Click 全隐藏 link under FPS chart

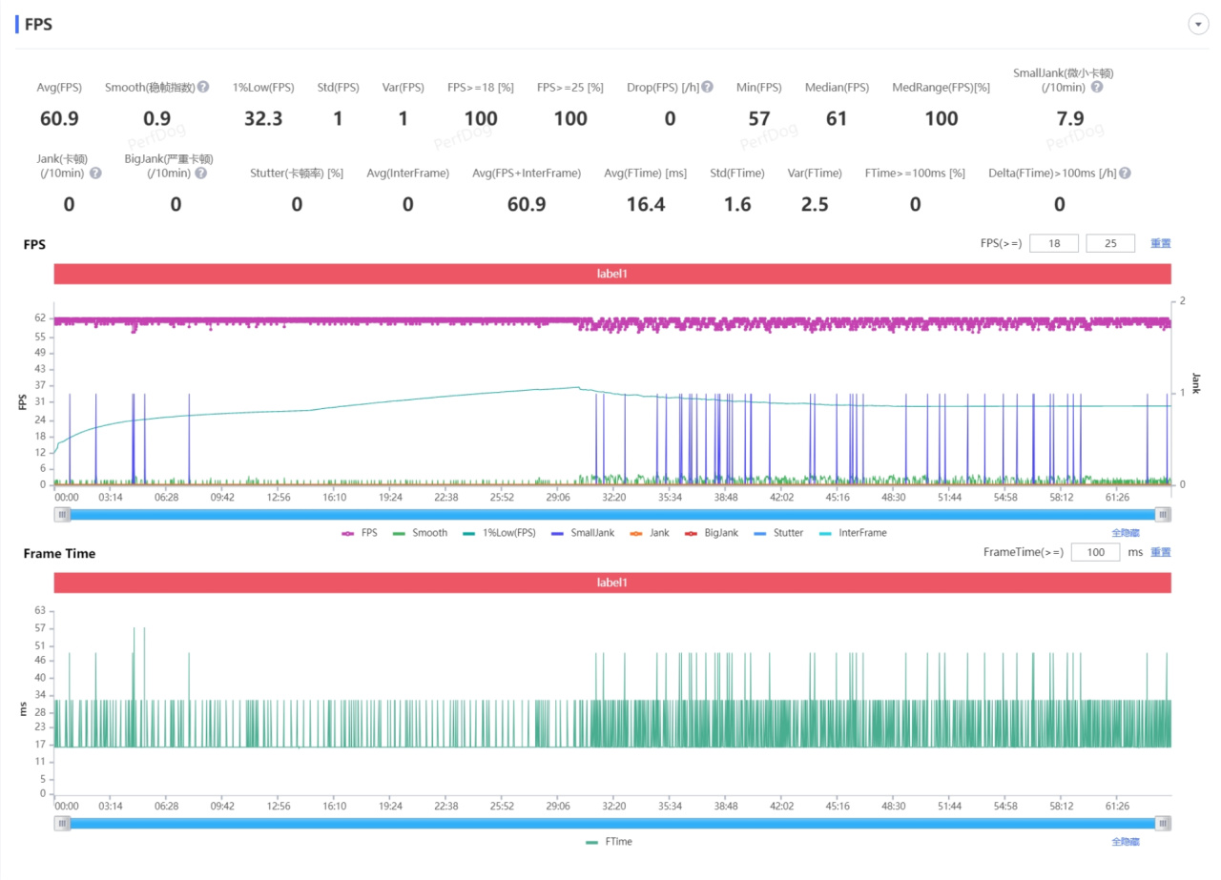click(x=1126, y=533)
